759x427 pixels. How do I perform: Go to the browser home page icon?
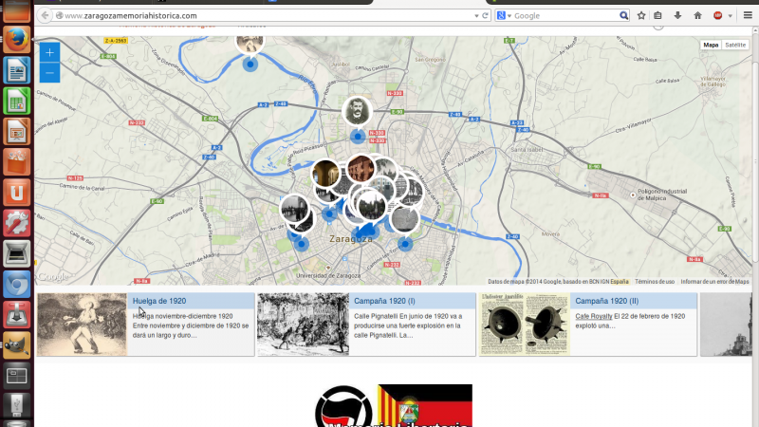click(697, 16)
